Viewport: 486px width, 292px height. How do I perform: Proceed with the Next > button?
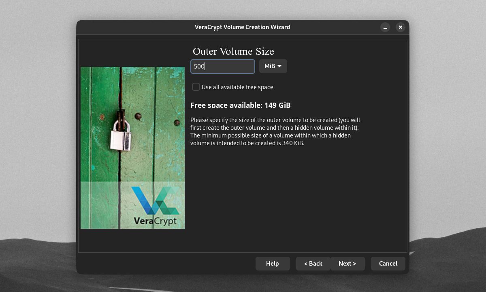tap(347, 264)
